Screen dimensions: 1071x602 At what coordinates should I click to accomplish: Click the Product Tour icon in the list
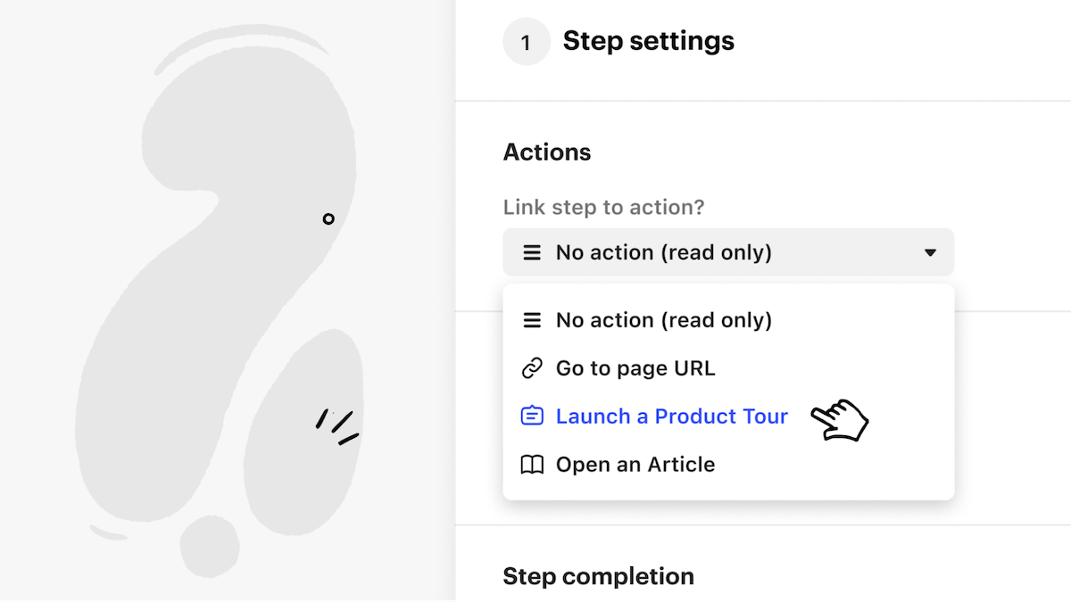pos(532,416)
